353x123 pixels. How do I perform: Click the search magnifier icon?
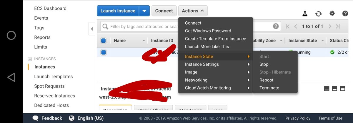[x=105, y=27]
